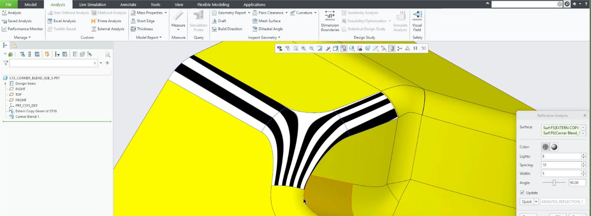Switch to the Tools tab

coord(155,4)
